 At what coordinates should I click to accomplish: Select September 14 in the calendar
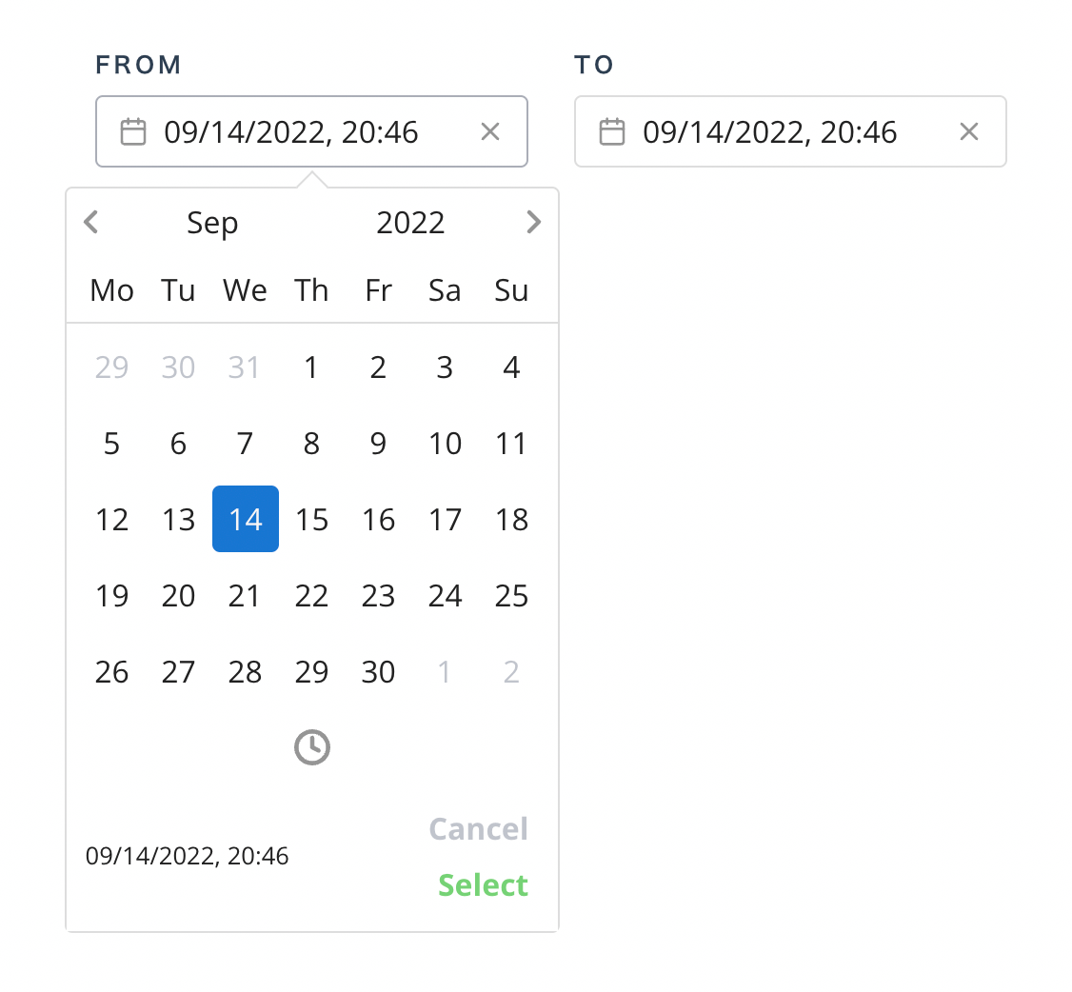pos(245,519)
